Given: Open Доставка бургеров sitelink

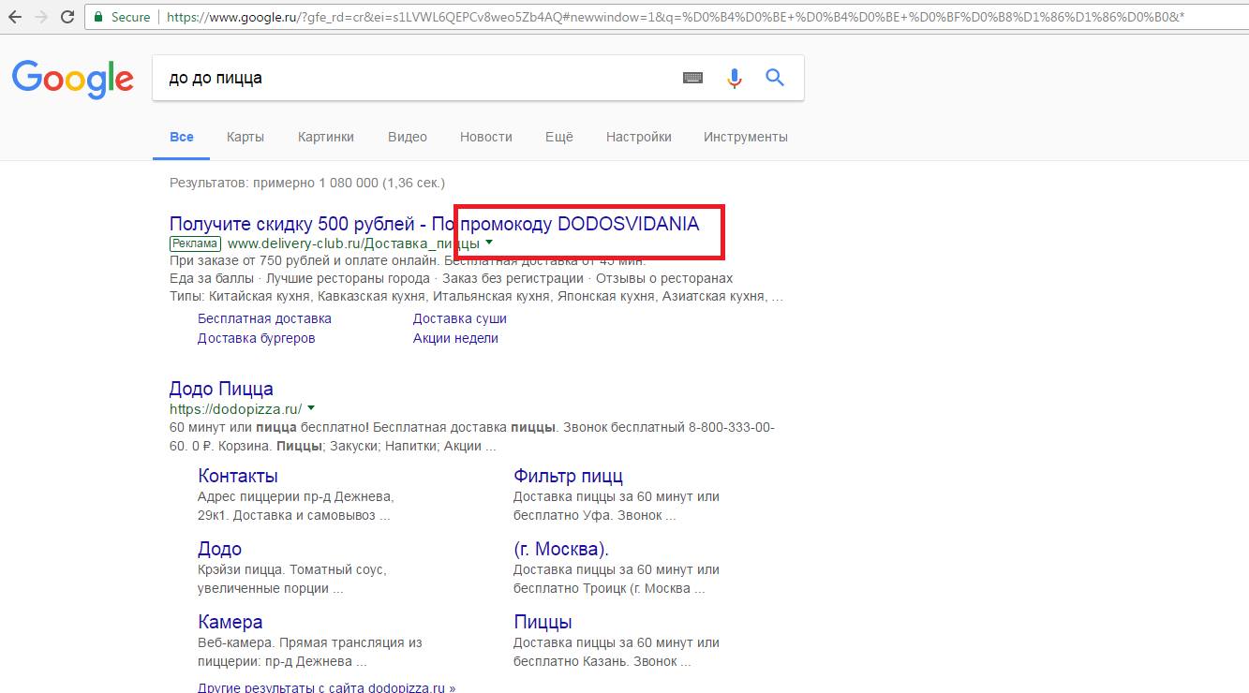Looking at the screenshot, I should [x=257, y=338].
